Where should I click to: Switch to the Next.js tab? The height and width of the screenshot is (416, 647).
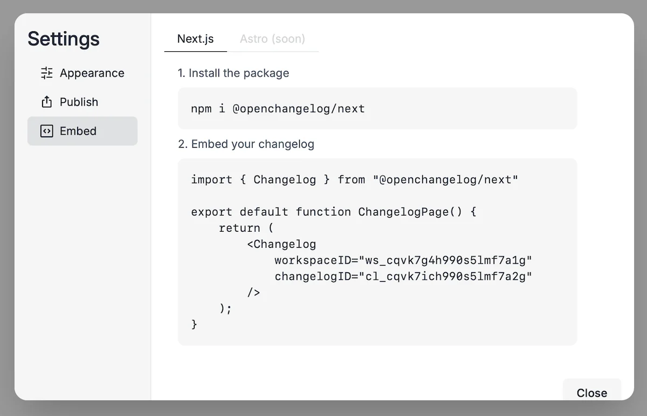click(x=196, y=39)
